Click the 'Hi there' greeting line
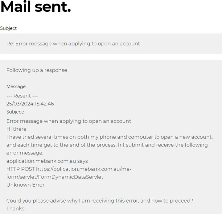Screen dimensions: 222x214 point(16,129)
